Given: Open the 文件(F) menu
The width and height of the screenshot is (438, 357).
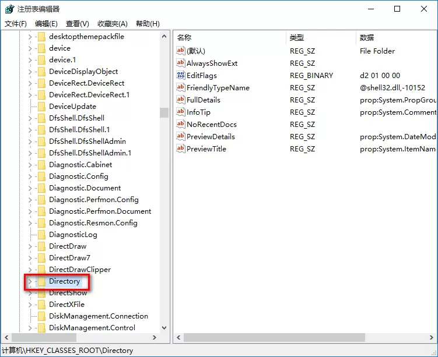Looking at the screenshot, I should [16, 24].
